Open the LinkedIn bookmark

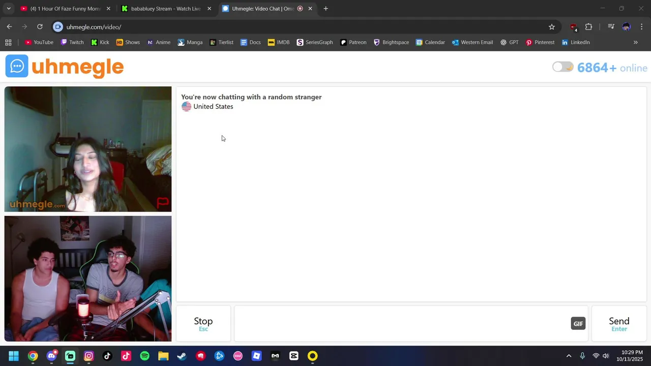click(576, 42)
